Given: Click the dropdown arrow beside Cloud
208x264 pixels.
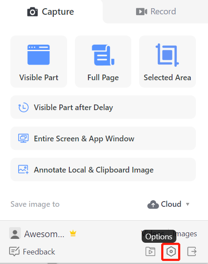Looking at the screenshot, I should click(188, 204).
